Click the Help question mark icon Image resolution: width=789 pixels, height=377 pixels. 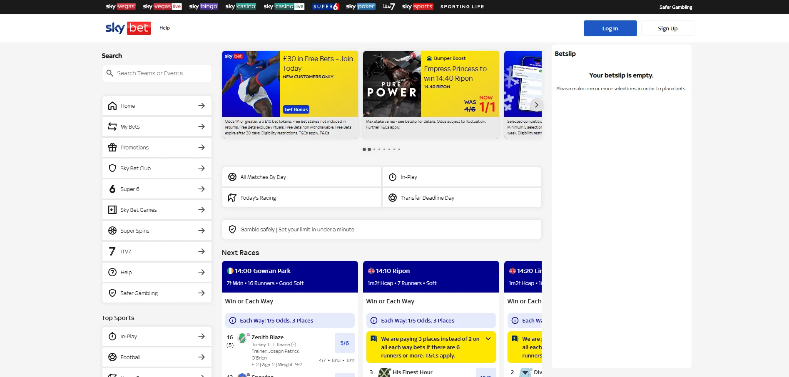click(x=112, y=272)
